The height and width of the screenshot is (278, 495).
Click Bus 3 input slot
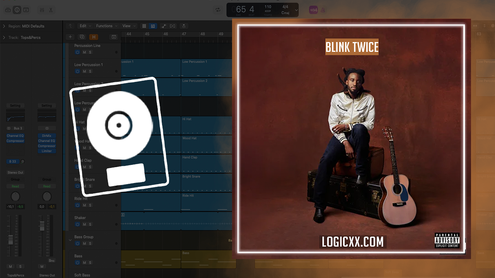click(x=18, y=128)
